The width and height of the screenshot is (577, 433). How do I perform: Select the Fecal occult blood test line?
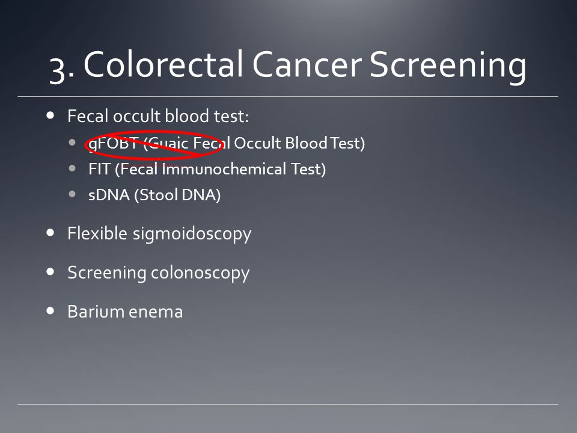pos(158,116)
